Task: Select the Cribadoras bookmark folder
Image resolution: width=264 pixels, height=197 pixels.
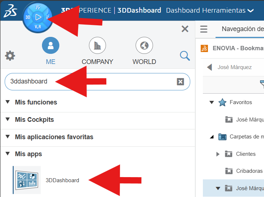Action: pos(244,171)
